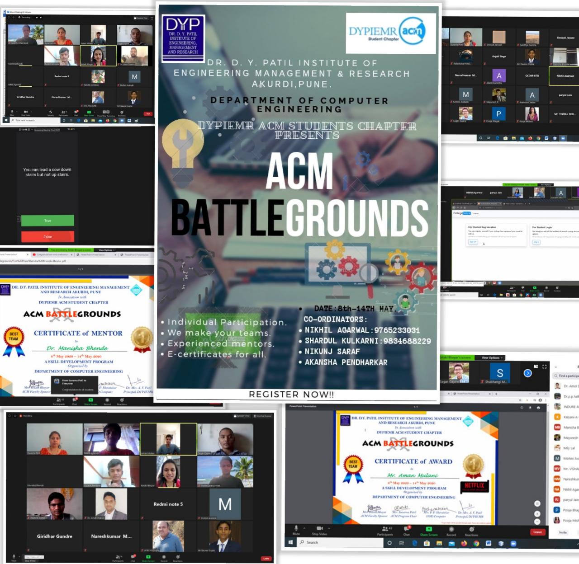Open Windows Start menu below award certificate

[290, 542]
